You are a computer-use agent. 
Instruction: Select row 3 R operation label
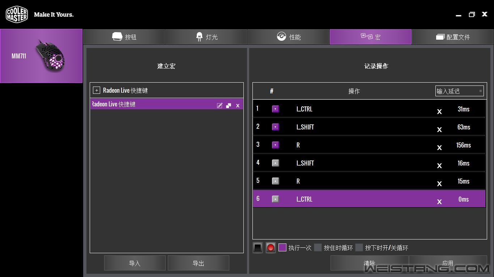[298, 145]
